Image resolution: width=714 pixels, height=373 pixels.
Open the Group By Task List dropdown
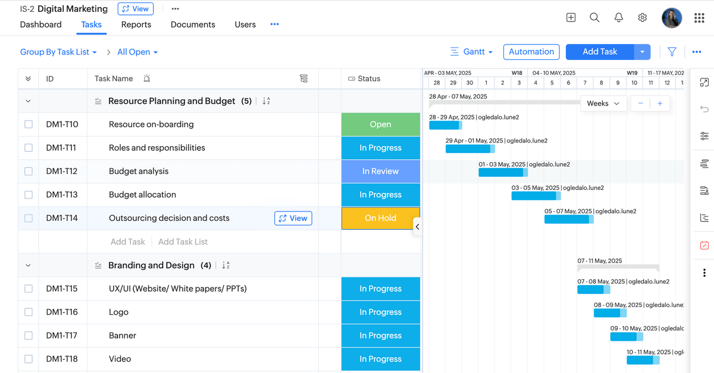(58, 52)
